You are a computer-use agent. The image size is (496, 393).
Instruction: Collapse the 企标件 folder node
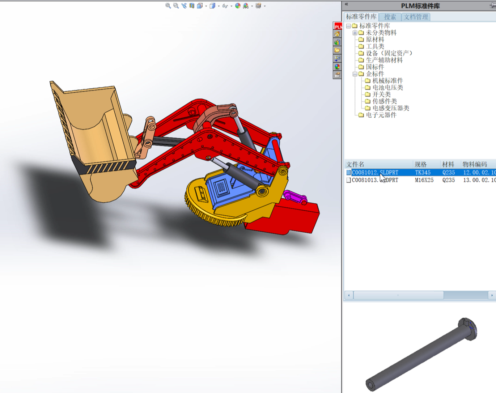coord(355,74)
